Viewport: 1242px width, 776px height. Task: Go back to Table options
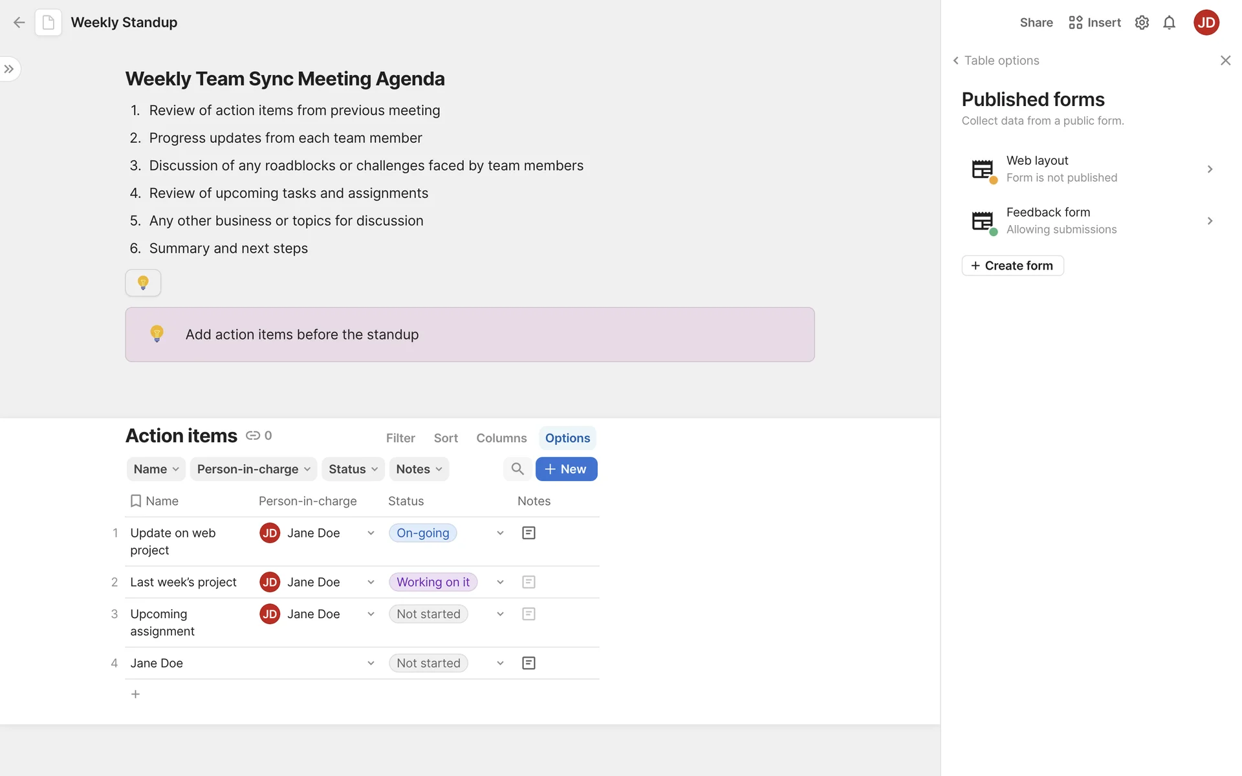click(996, 60)
